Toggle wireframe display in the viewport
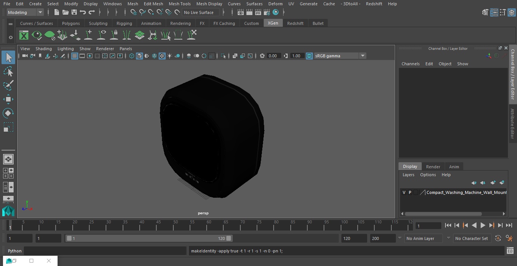This screenshot has height=266, width=517. (132, 56)
